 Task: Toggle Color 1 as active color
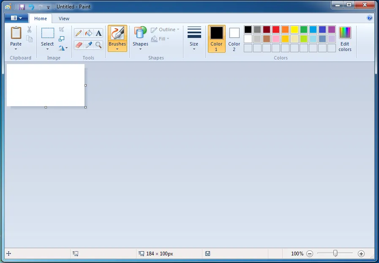coord(216,39)
